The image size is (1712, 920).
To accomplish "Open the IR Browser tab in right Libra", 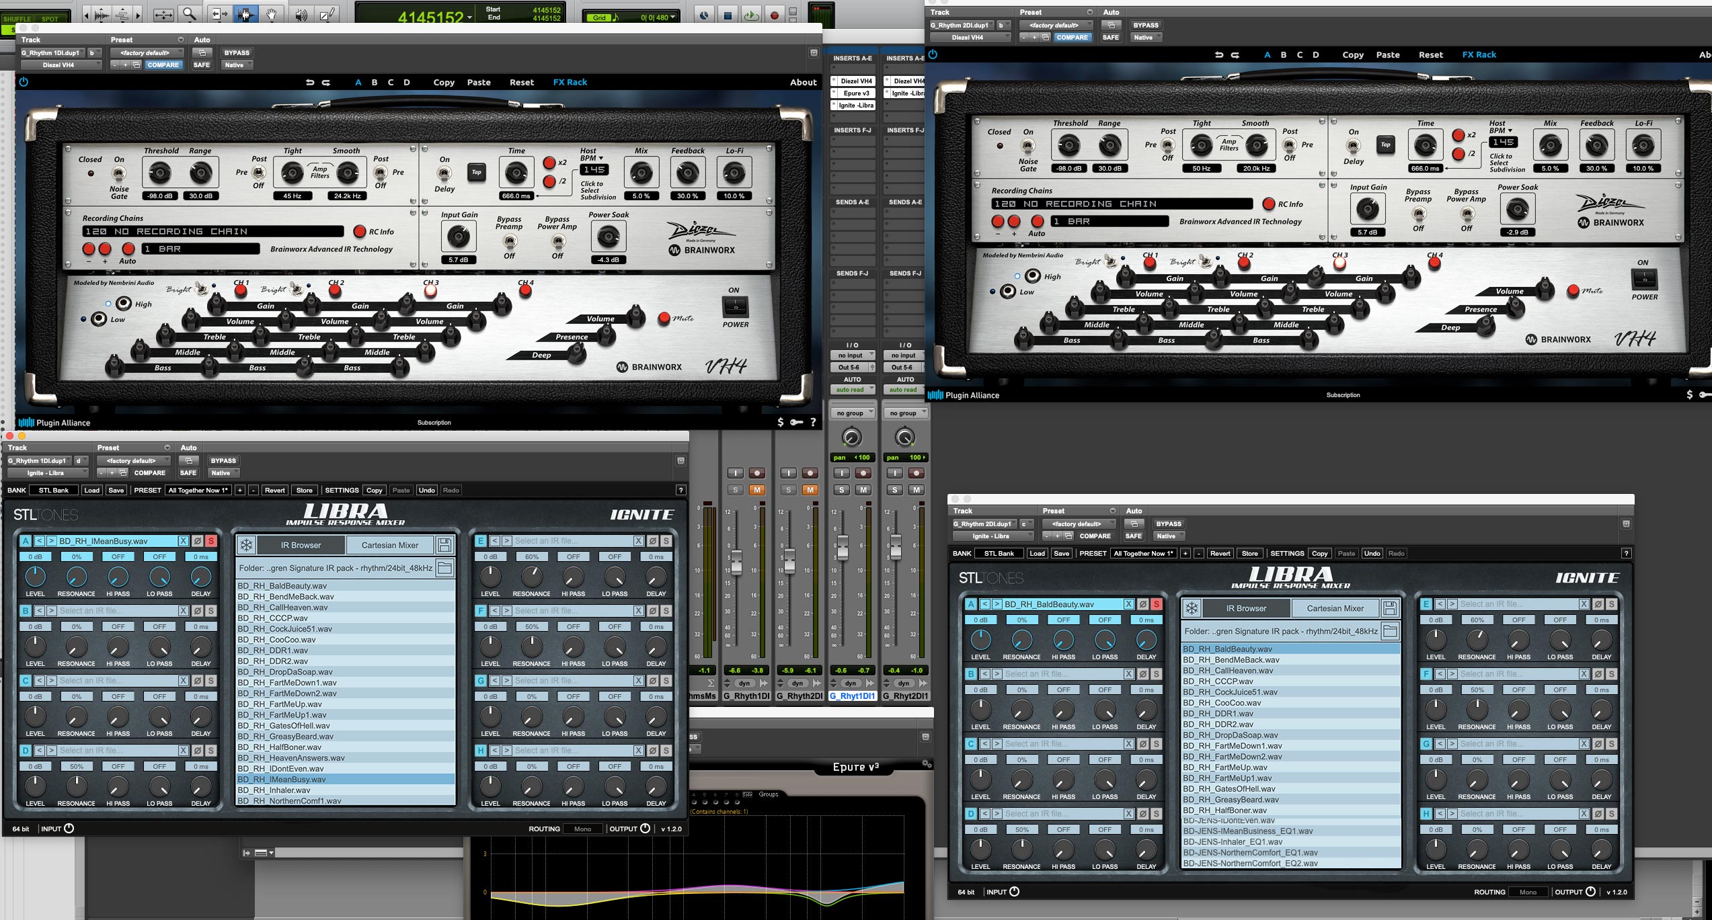I will pyautogui.click(x=1246, y=609).
